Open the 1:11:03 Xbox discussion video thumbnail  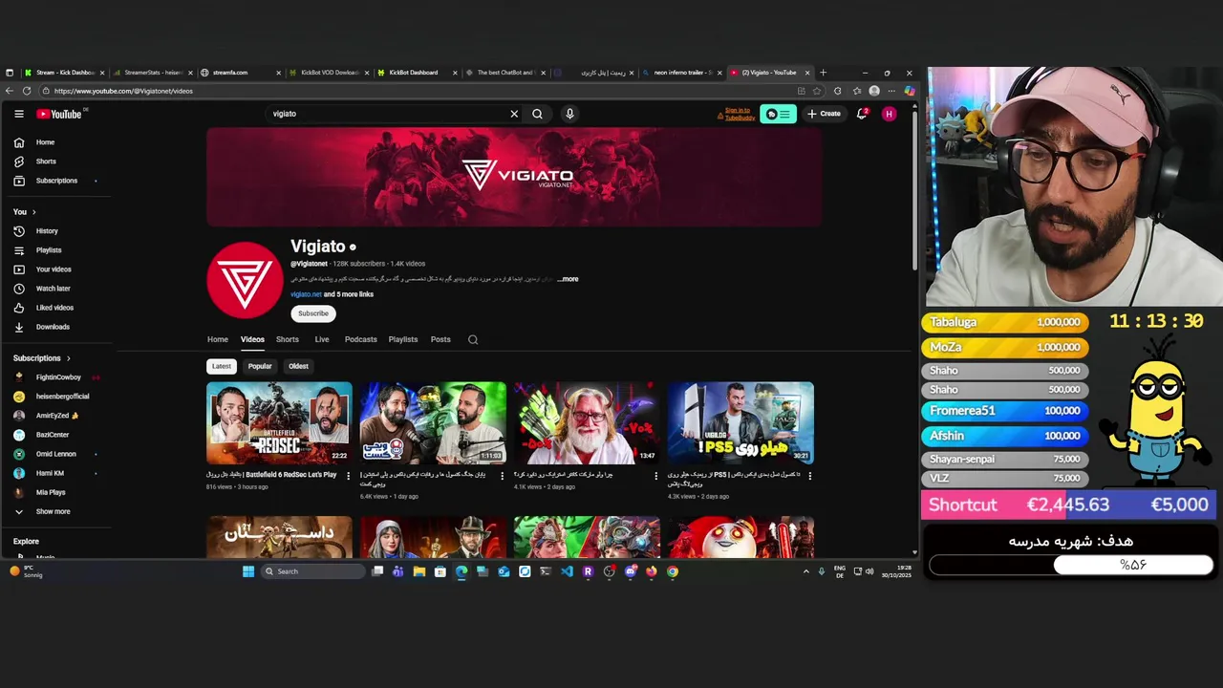[x=433, y=422]
